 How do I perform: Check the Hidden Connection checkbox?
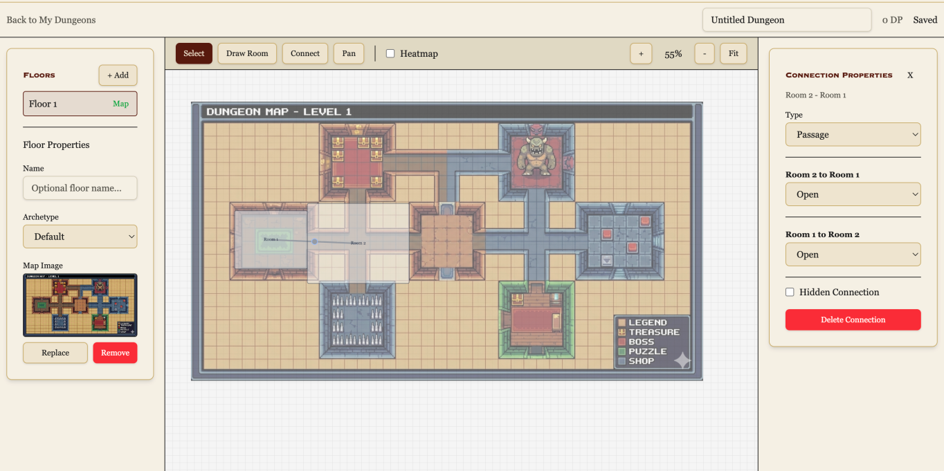point(790,292)
